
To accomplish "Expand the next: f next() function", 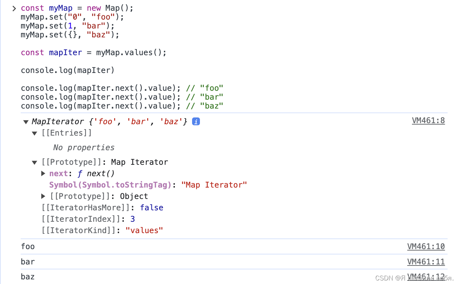I will (x=43, y=174).
